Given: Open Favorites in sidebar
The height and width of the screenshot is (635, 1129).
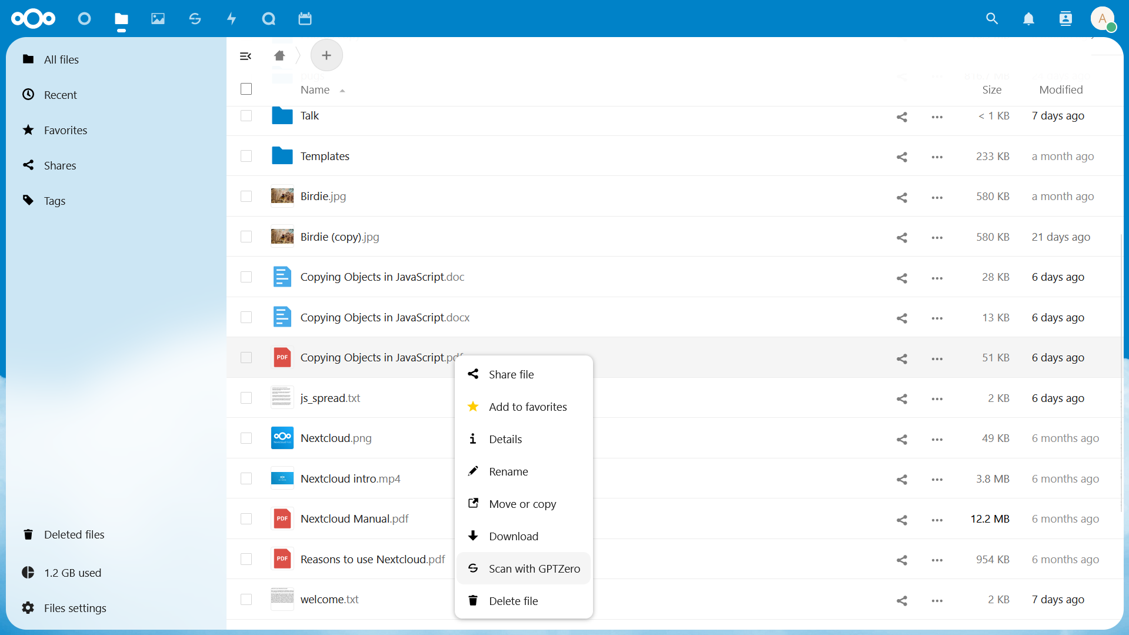Looking at the screenshot, I should (116, 130).
